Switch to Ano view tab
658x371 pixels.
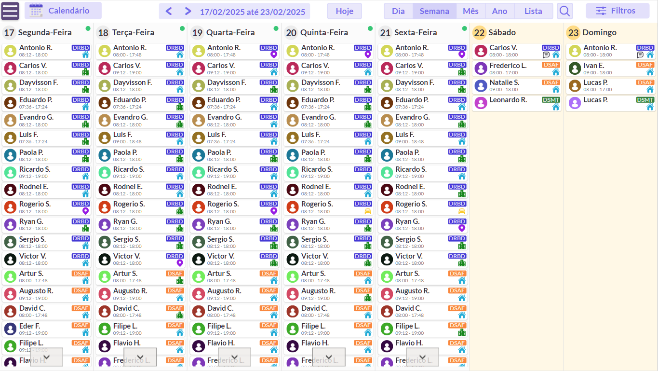[499, 11]
